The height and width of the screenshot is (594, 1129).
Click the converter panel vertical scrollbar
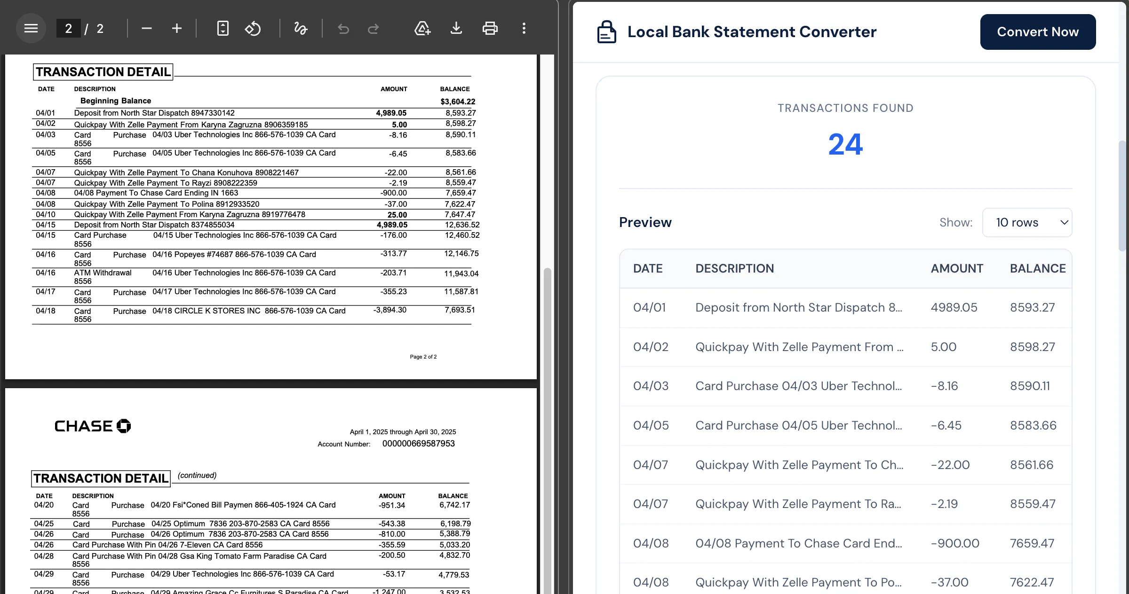pos(1122,196)
